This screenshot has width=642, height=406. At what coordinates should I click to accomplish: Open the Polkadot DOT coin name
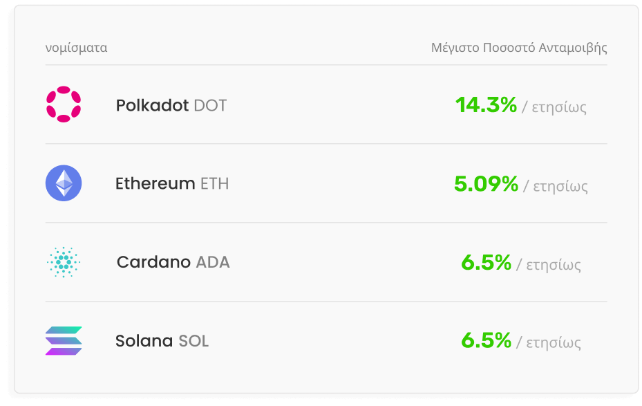[x=171, y=106]
